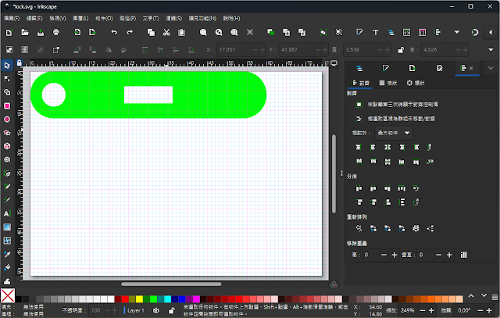Image resolution: width=500 pixels, height=318 pixels.
Task: Toggle treat selection as group option
Action: coord(359,119)
